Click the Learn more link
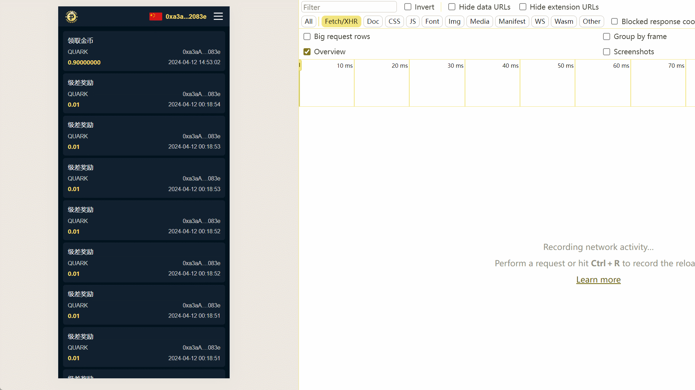The height and width of the screenshot is (390, 695). click(598, 279)
